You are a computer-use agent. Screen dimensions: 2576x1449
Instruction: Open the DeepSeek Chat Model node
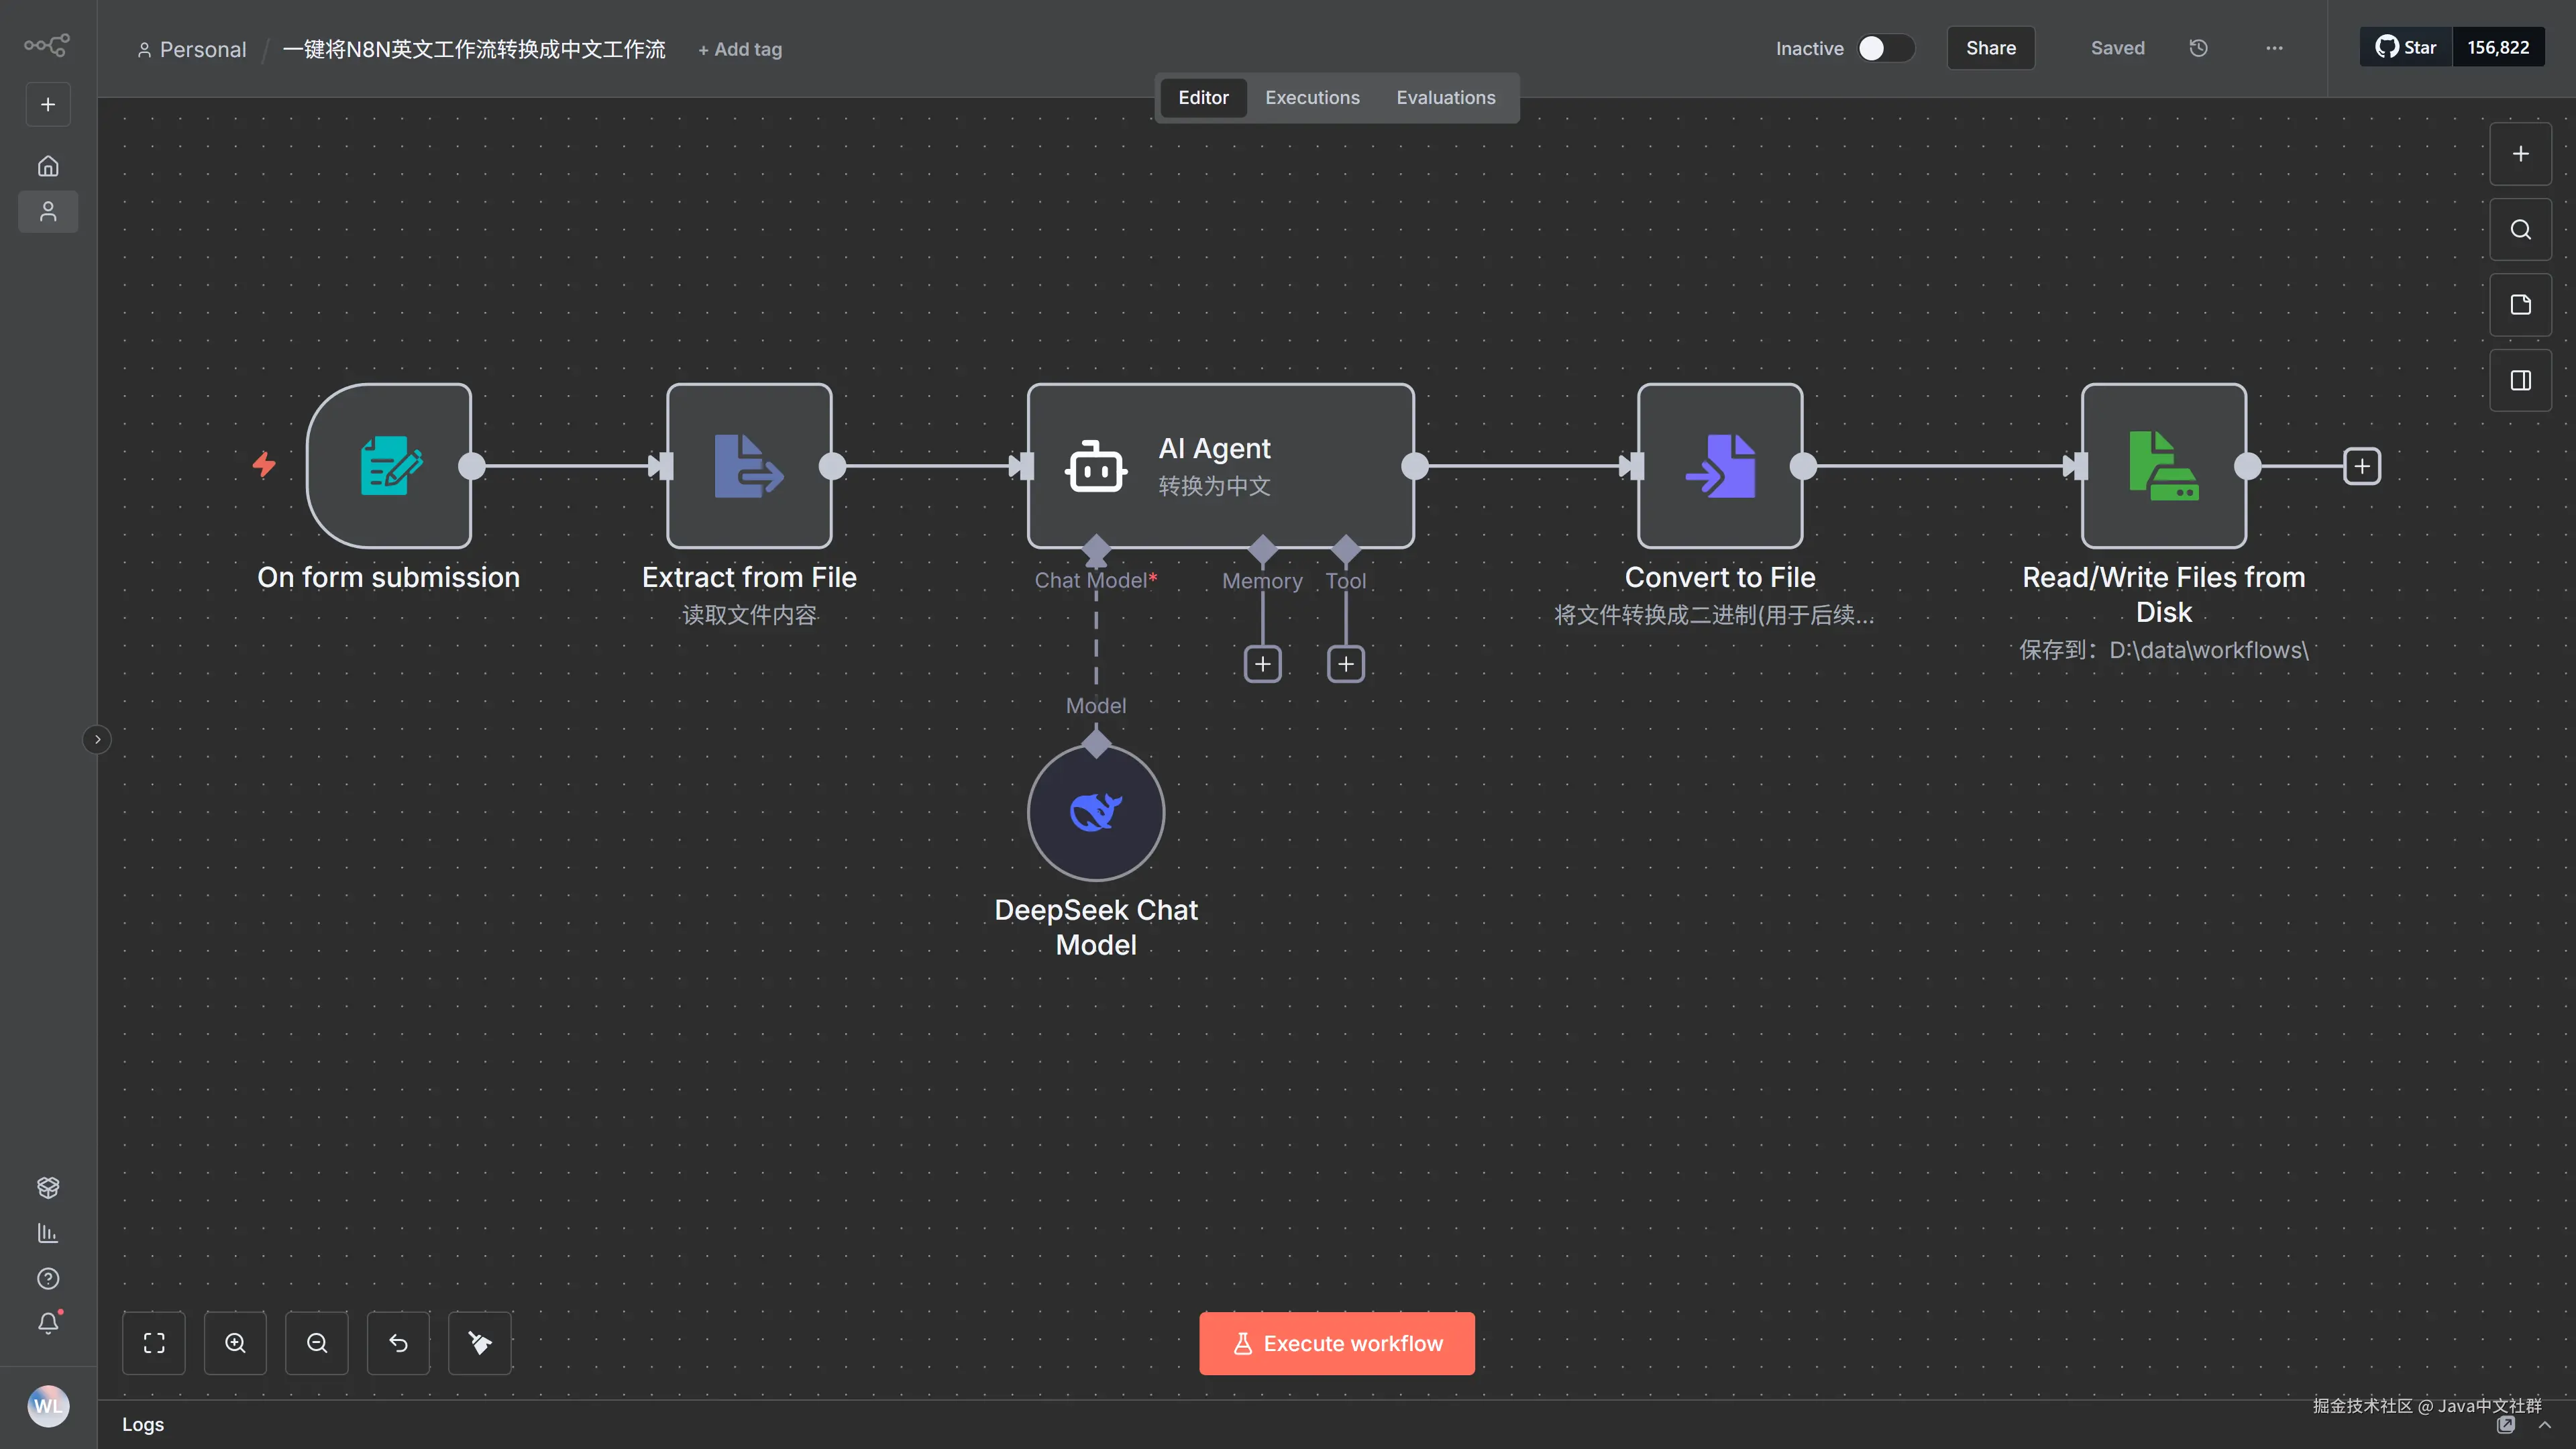[1096, 812]
